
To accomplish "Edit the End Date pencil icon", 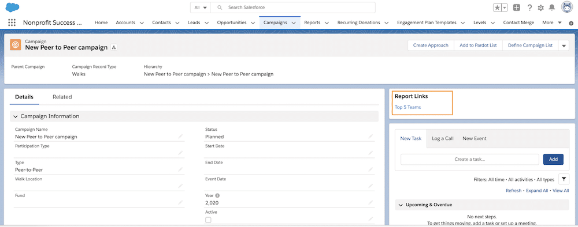I will (x=370, y=169).
